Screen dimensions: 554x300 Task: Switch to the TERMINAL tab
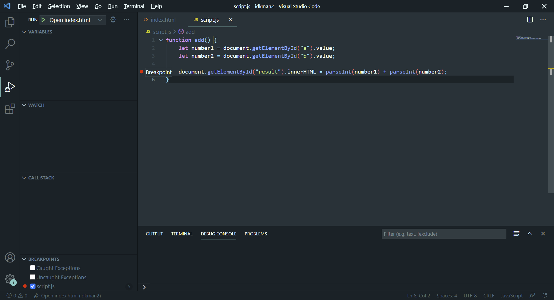(181, 234)
